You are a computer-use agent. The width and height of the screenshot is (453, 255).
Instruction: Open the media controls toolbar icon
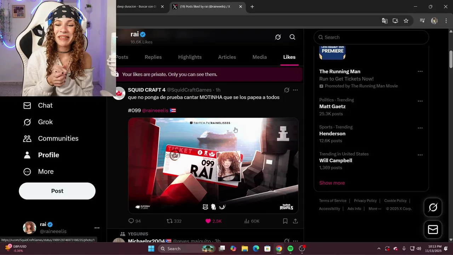tap(422, 21)
